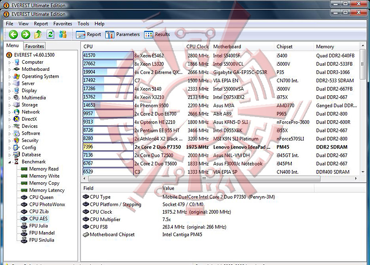The height and width of the screenshot is (265, 370).
Task: Go up one level with toolbar icon
Action: pyautogui.click(x=38, y=34)
